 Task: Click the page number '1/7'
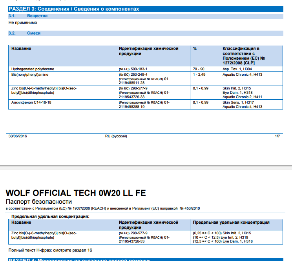277,136
